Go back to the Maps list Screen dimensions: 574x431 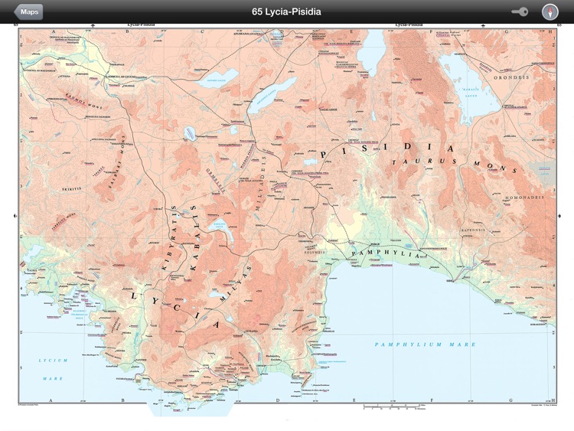[28, 11]
